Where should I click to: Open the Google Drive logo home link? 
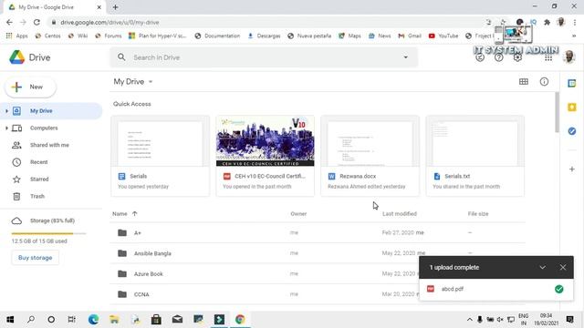[30, 57]
